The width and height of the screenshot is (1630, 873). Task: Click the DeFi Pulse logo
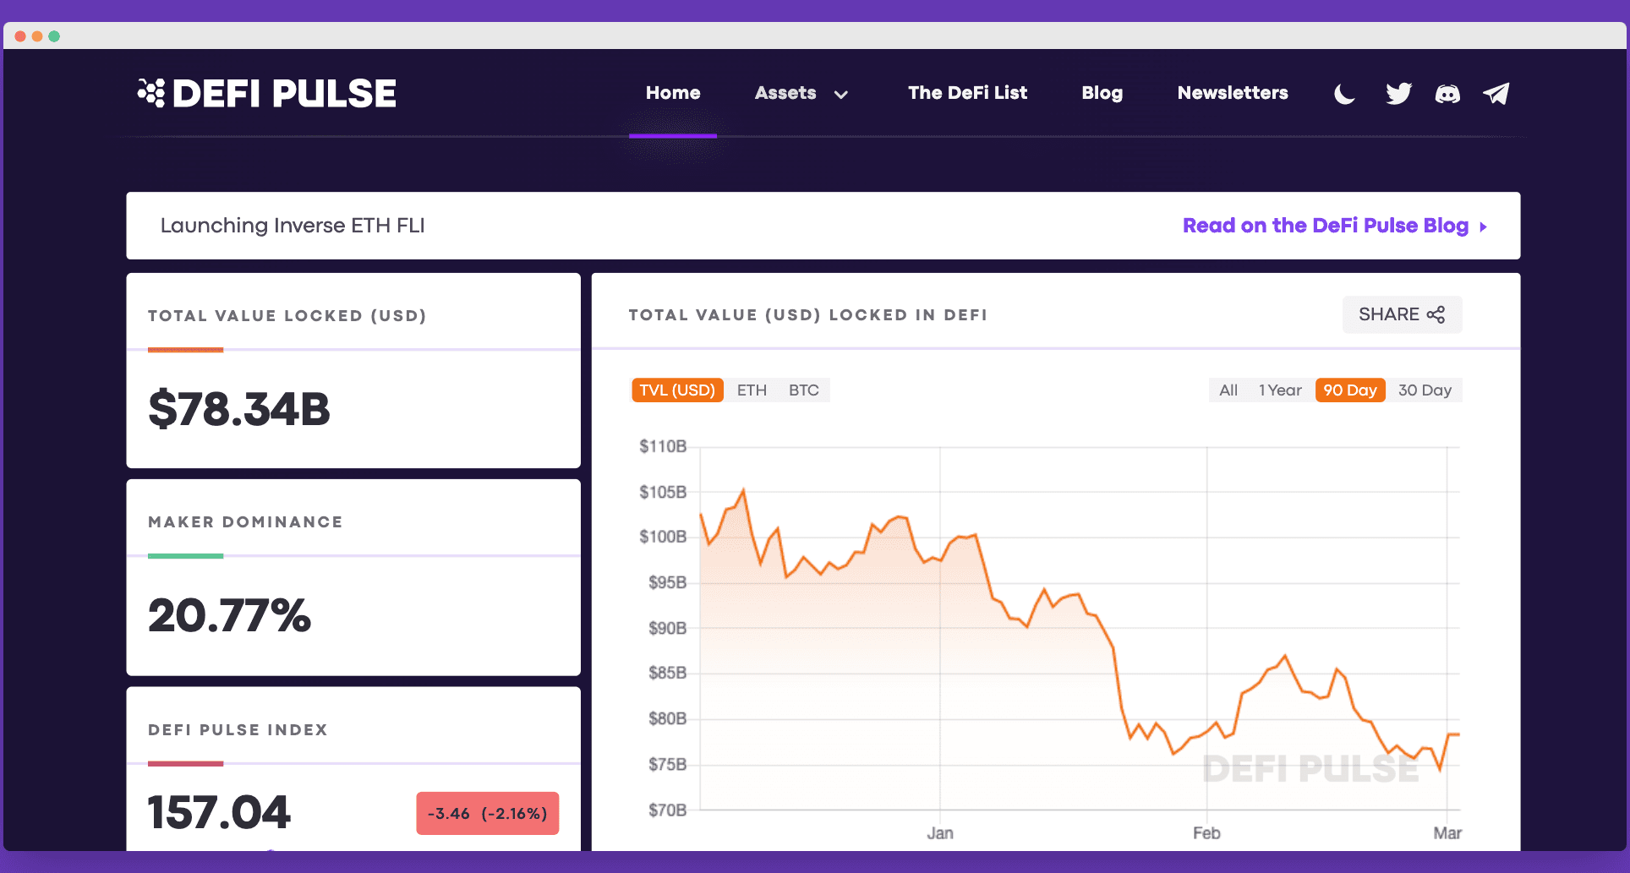[267, 94]
